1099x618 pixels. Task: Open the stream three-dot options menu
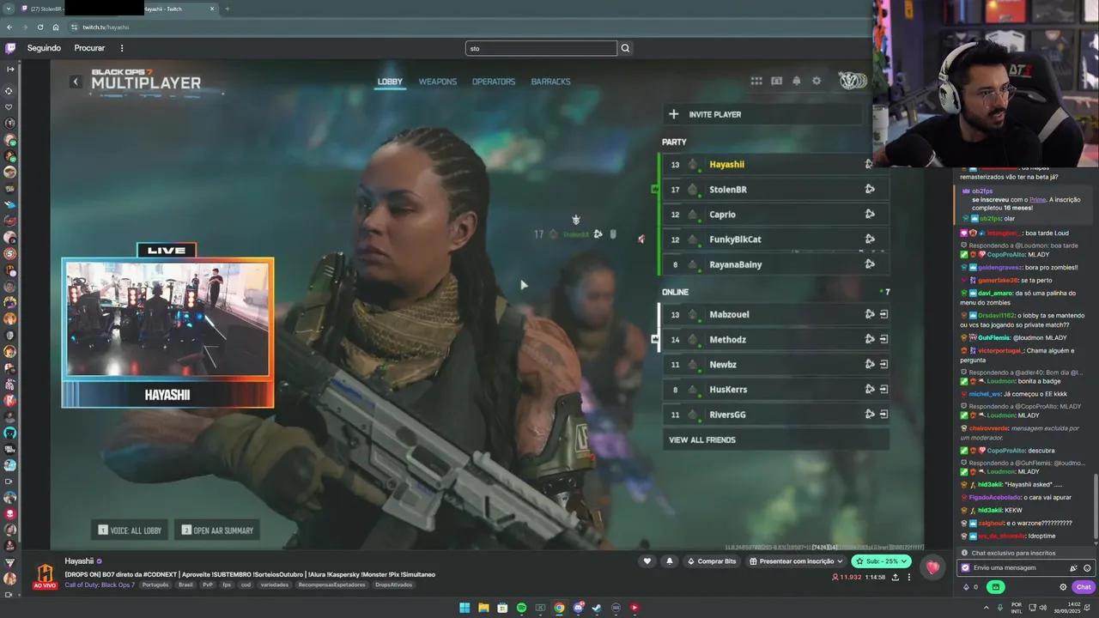(909, 577)
